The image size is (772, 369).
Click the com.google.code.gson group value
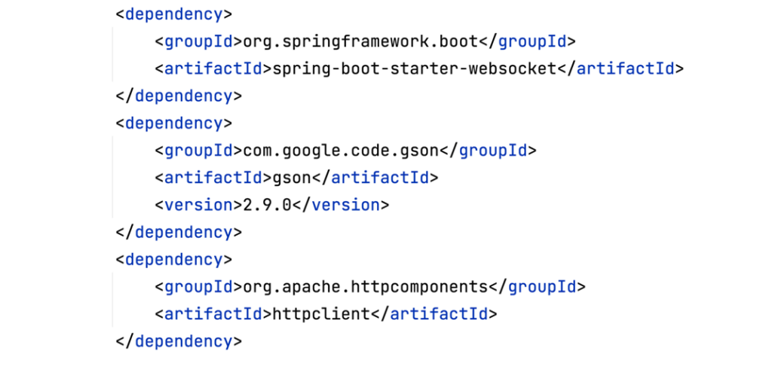pos(341,151)
